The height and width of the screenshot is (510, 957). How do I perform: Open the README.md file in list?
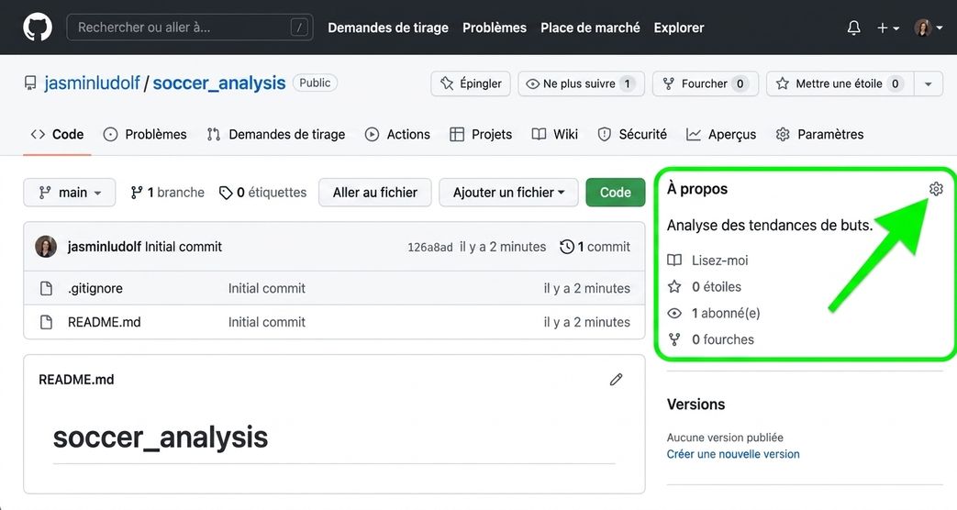(x=104, y=322)
